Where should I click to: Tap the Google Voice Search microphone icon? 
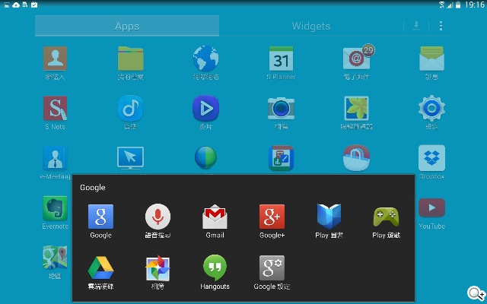coord(158,217)
